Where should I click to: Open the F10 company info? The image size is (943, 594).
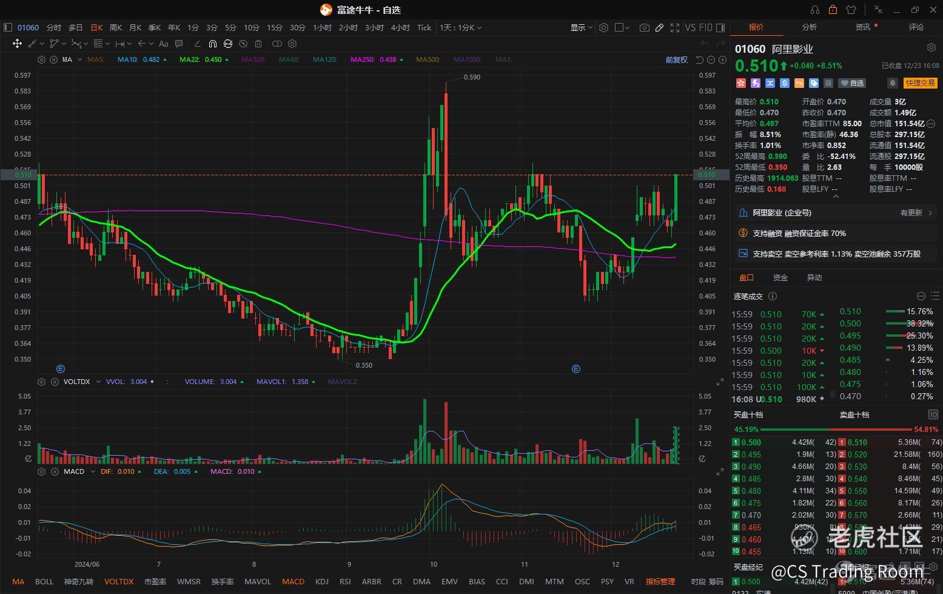click(705, 27)
